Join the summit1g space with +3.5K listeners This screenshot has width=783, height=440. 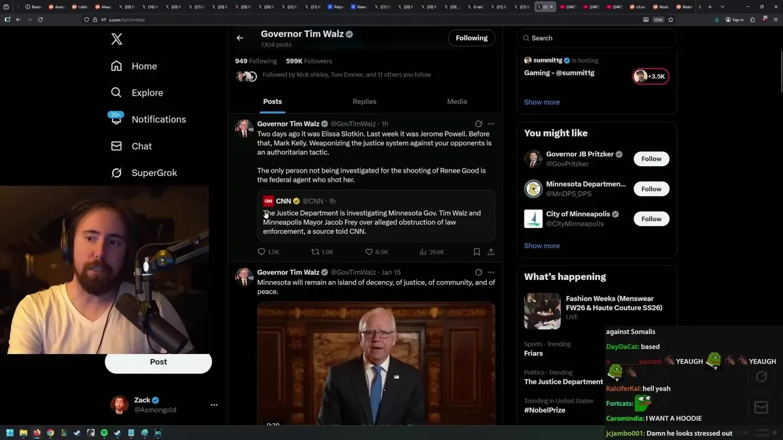(651, 76)
